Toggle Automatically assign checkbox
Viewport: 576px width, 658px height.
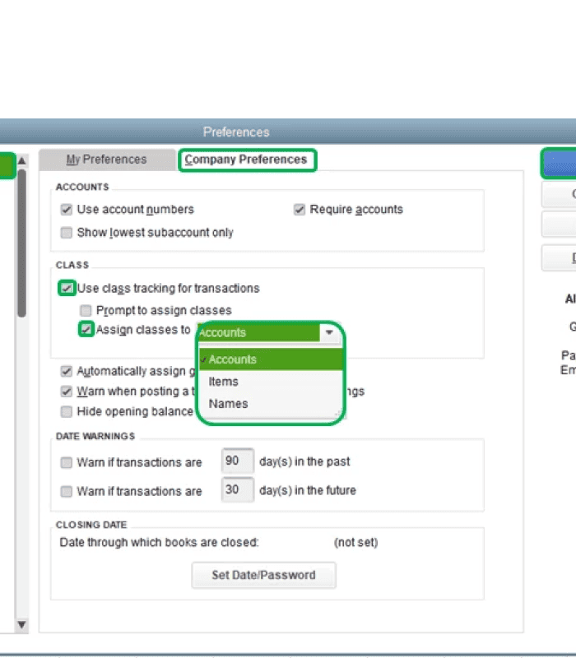[x=67, y=371]
